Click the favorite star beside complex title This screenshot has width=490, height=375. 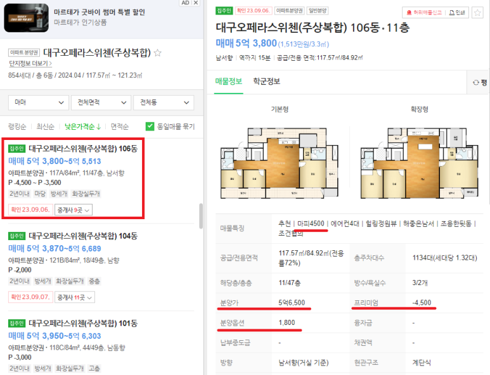[158, 53]
